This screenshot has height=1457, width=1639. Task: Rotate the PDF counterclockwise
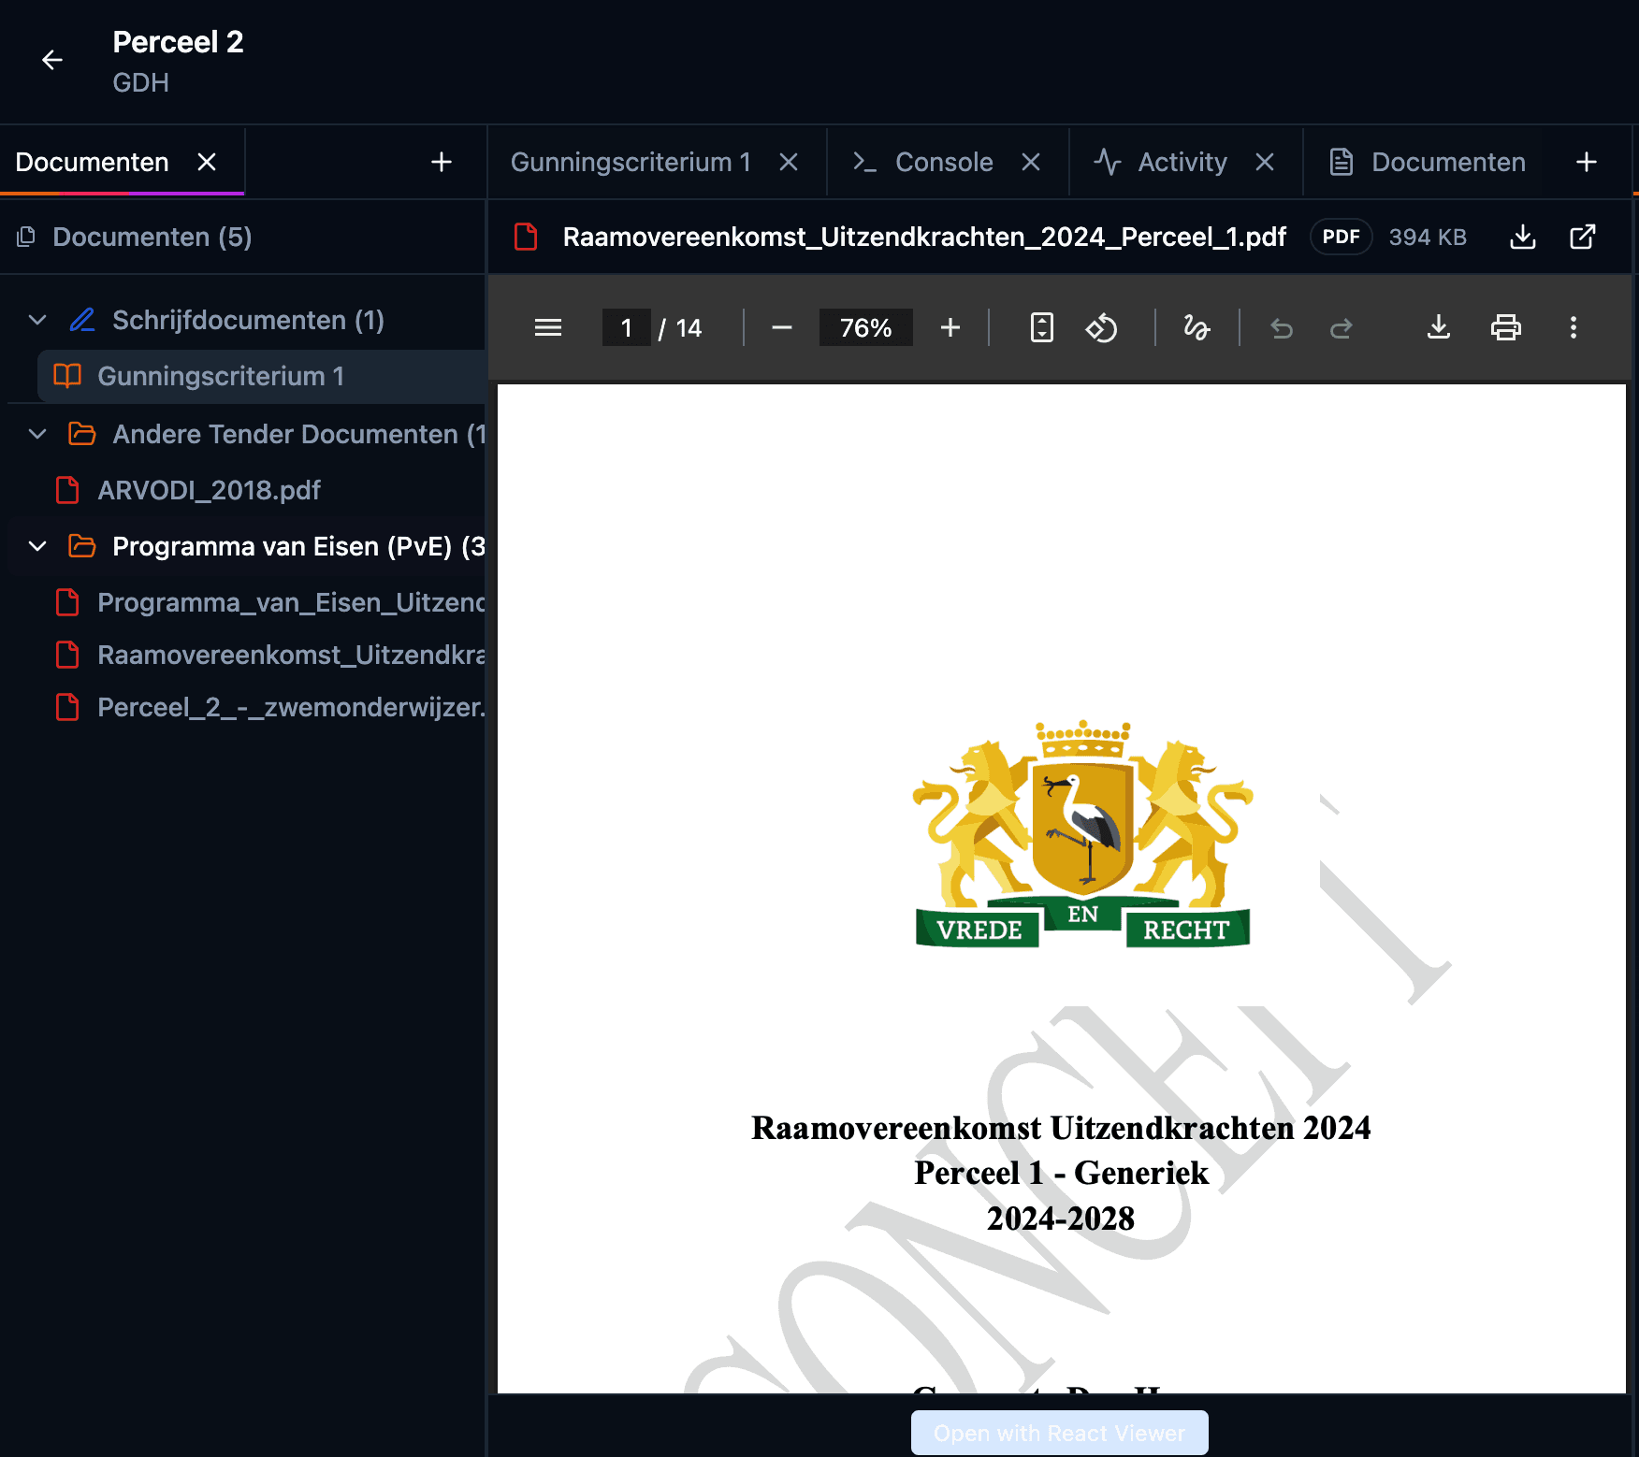click(x=1102, y=327)
